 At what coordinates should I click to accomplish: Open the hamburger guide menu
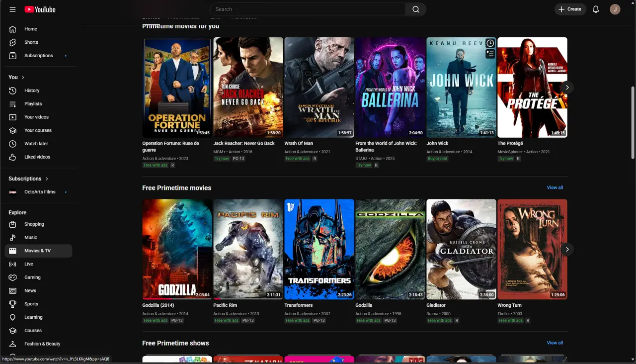click(12, 9)
